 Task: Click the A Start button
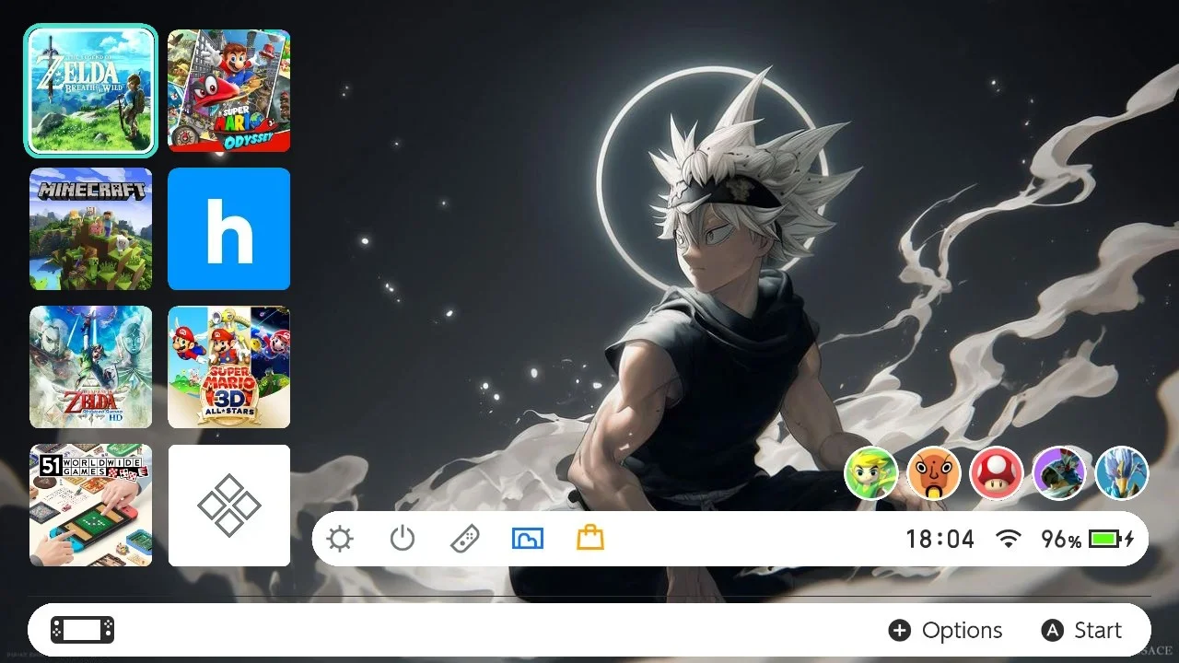[1081, 630]
